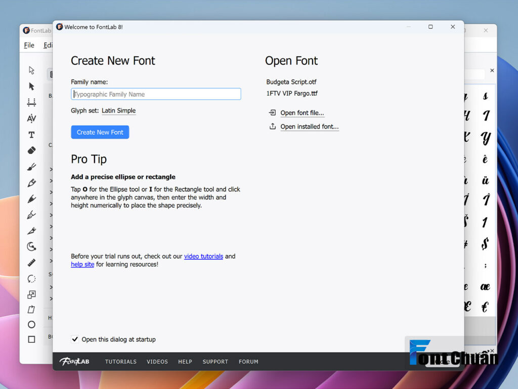The width and height of the screenshot is (518, 389).
Task: Select the Metrics tool icon
Action: click(x=31, y=102)
